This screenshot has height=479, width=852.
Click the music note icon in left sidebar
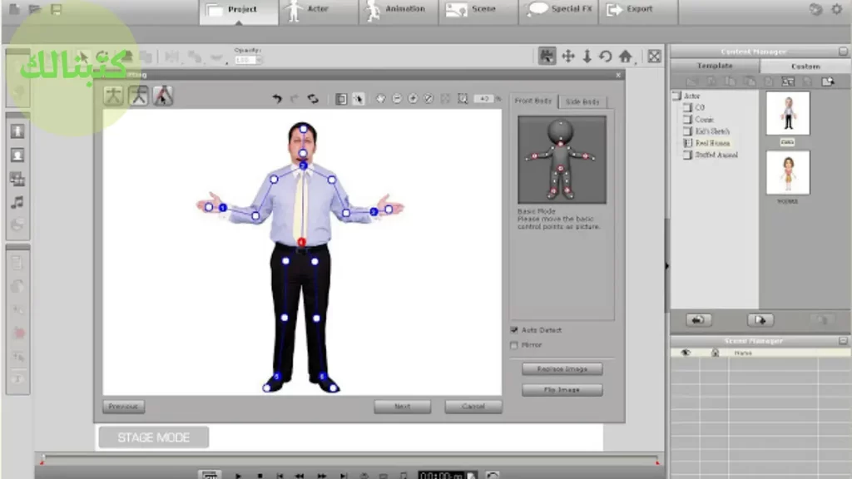[17, 202]
